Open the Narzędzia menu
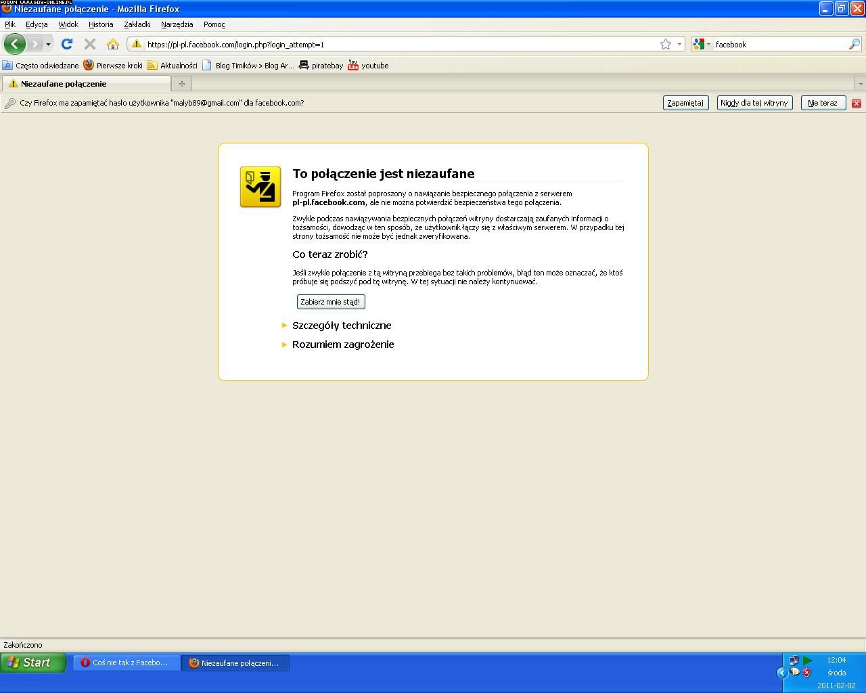Viewport: 866px width, 693px height. (x=177, y=24)
